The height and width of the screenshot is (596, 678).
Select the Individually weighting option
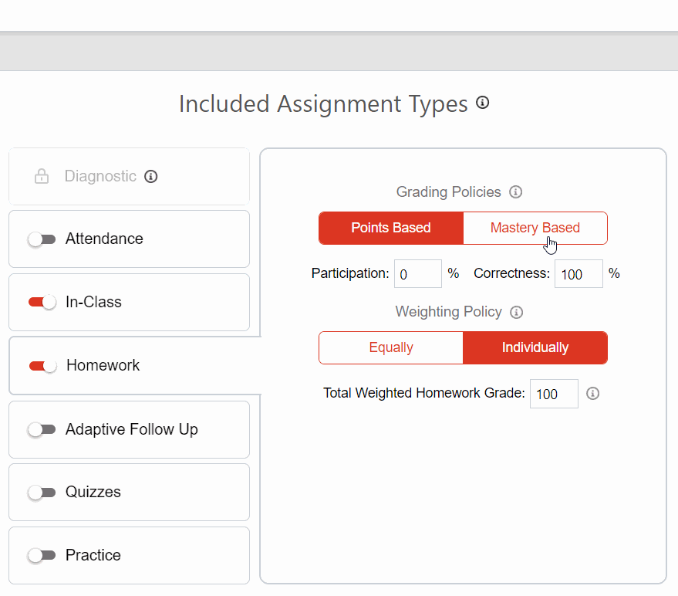[535, 347]
